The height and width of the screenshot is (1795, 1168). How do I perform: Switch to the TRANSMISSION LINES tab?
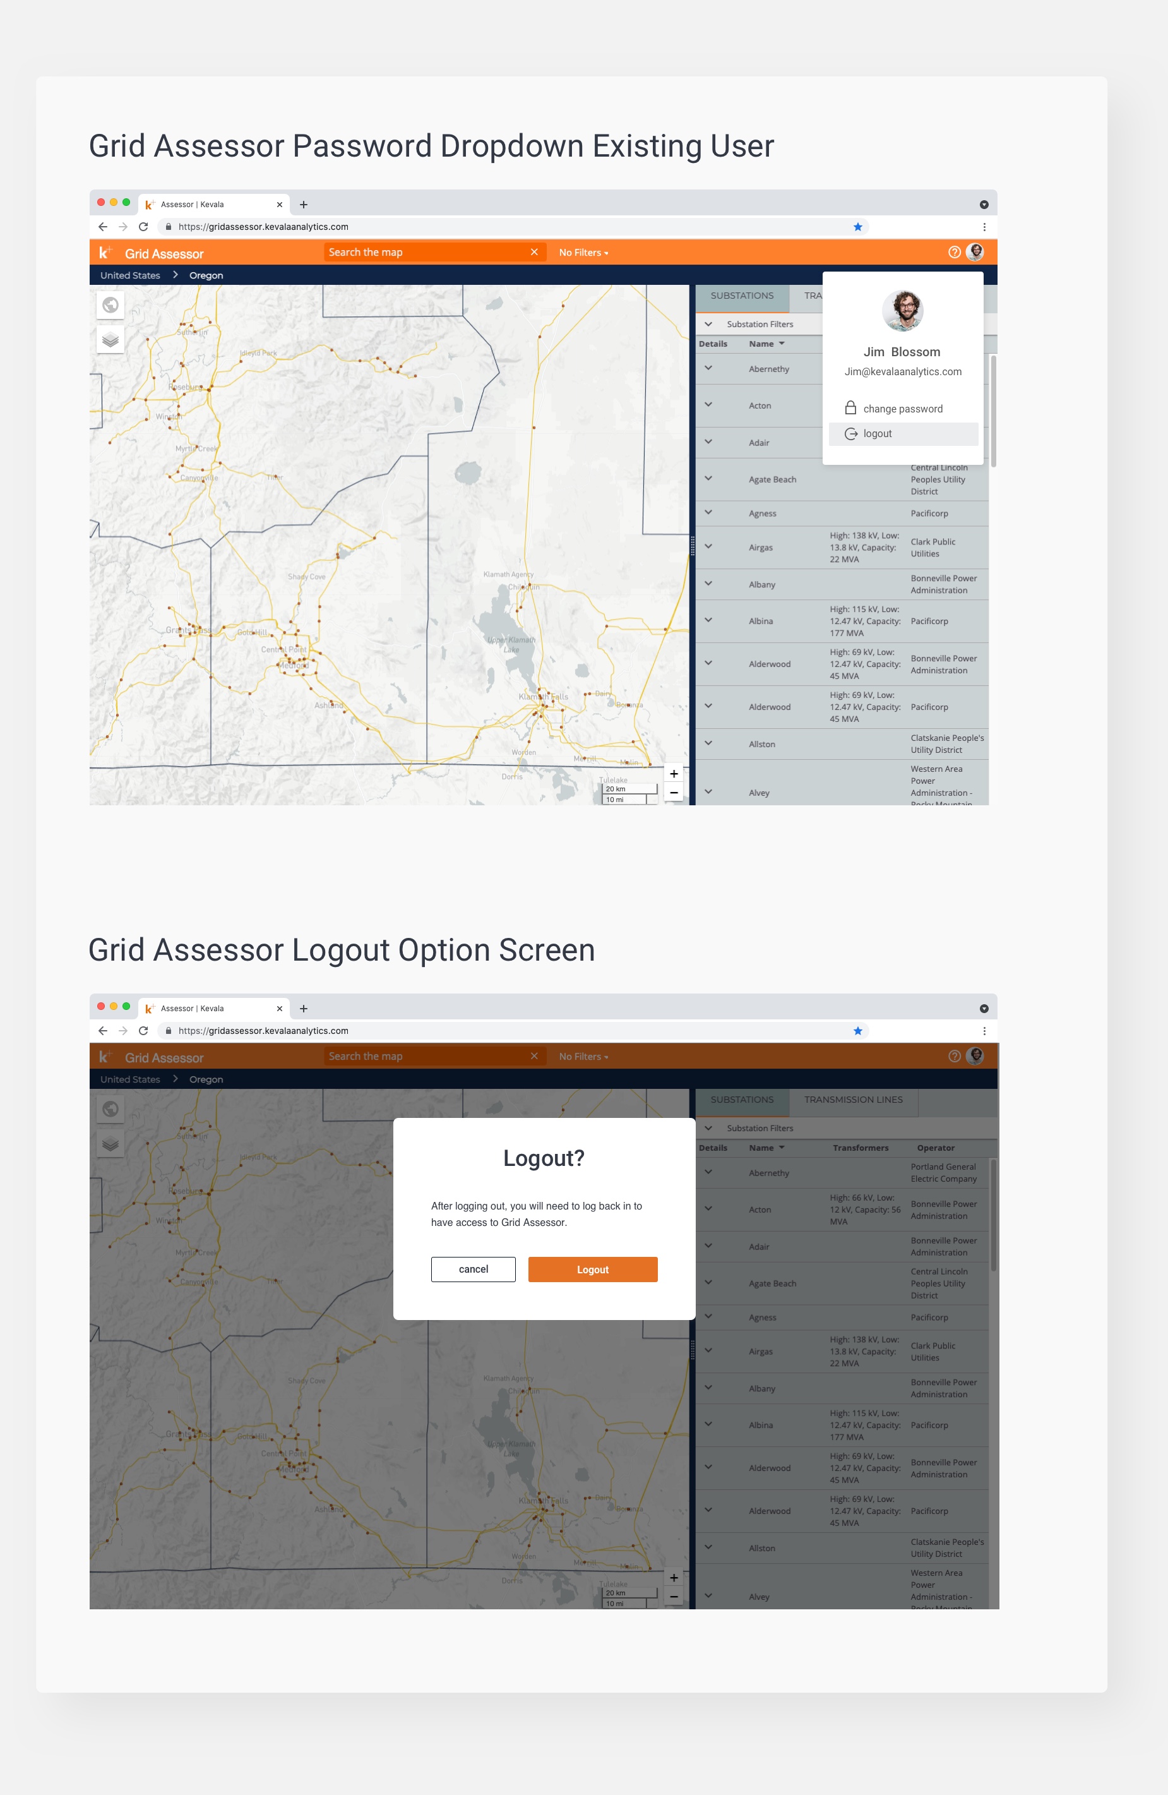pos(853,1100)
